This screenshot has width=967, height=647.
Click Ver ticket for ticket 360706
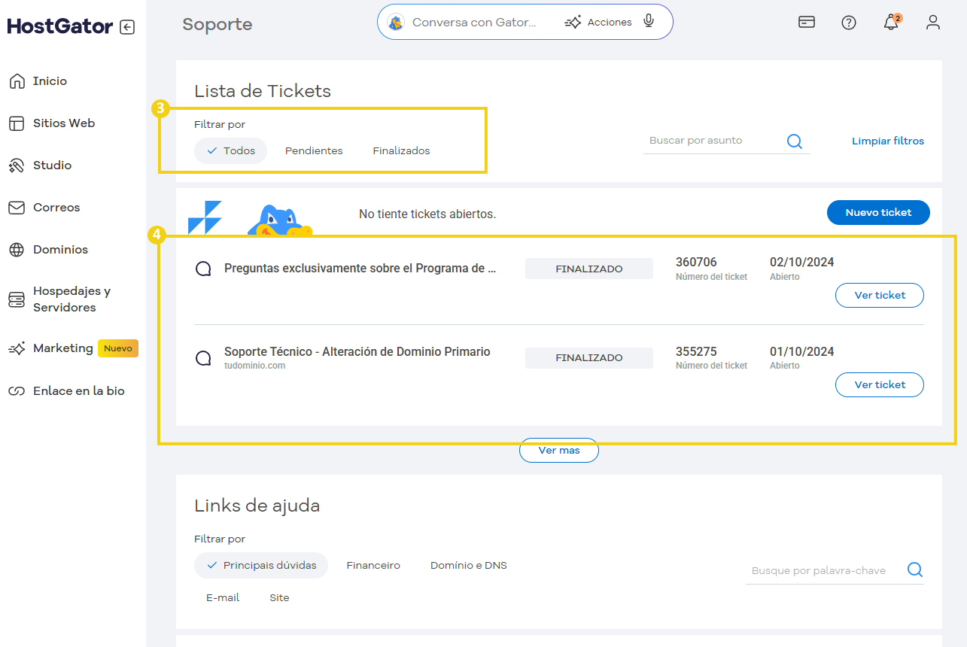tap(879, 296)
